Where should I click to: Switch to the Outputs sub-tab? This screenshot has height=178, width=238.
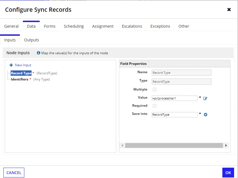(x=31, y=40)
